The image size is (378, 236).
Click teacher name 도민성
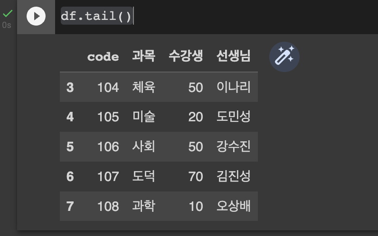(x=233, y=117)
